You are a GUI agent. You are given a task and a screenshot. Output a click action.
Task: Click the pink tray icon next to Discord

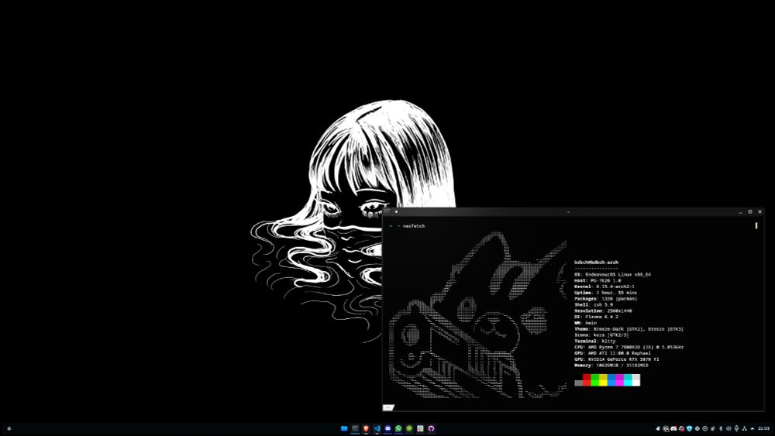681,428
